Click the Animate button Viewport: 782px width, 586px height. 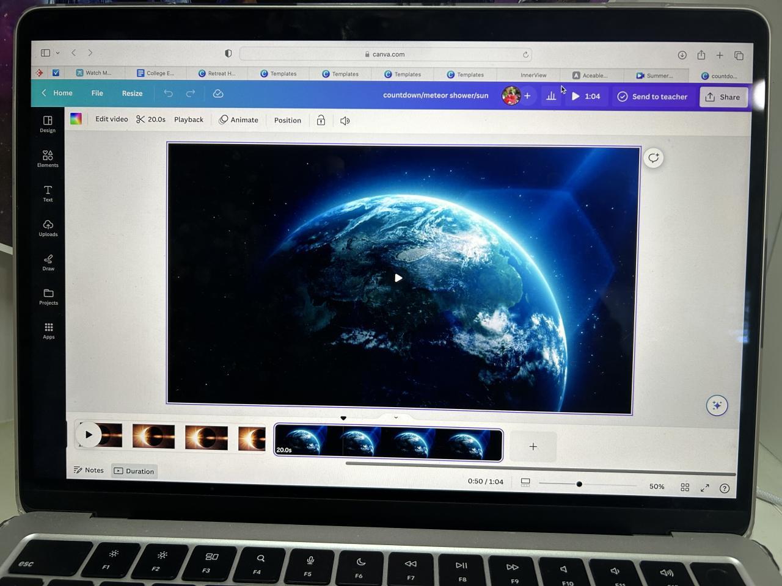(239, 120)
